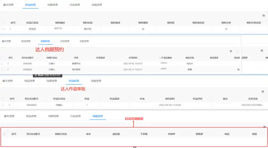Image resolution: width=268 pixels, height=148 pixels.
Task: Open column settings icon above the sample table
Action: pos(264,16)
